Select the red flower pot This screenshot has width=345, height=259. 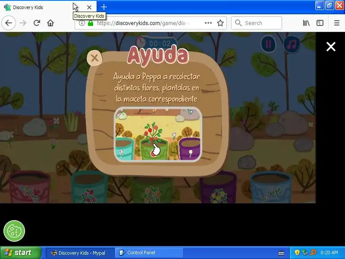(29, 187)
